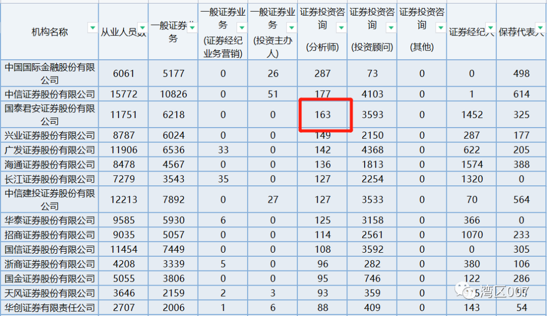Select the 机构名称 header cell
Image resolution: width=547 pixels, height=316 pixels.
click(x=50, y=31)
